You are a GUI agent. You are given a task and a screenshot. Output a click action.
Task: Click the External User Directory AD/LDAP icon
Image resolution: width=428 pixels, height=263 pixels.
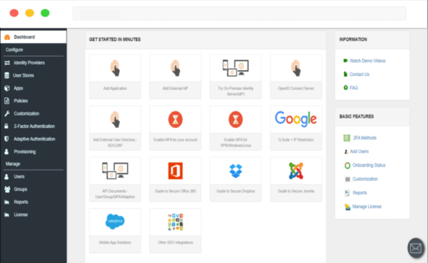pos(115,120)
